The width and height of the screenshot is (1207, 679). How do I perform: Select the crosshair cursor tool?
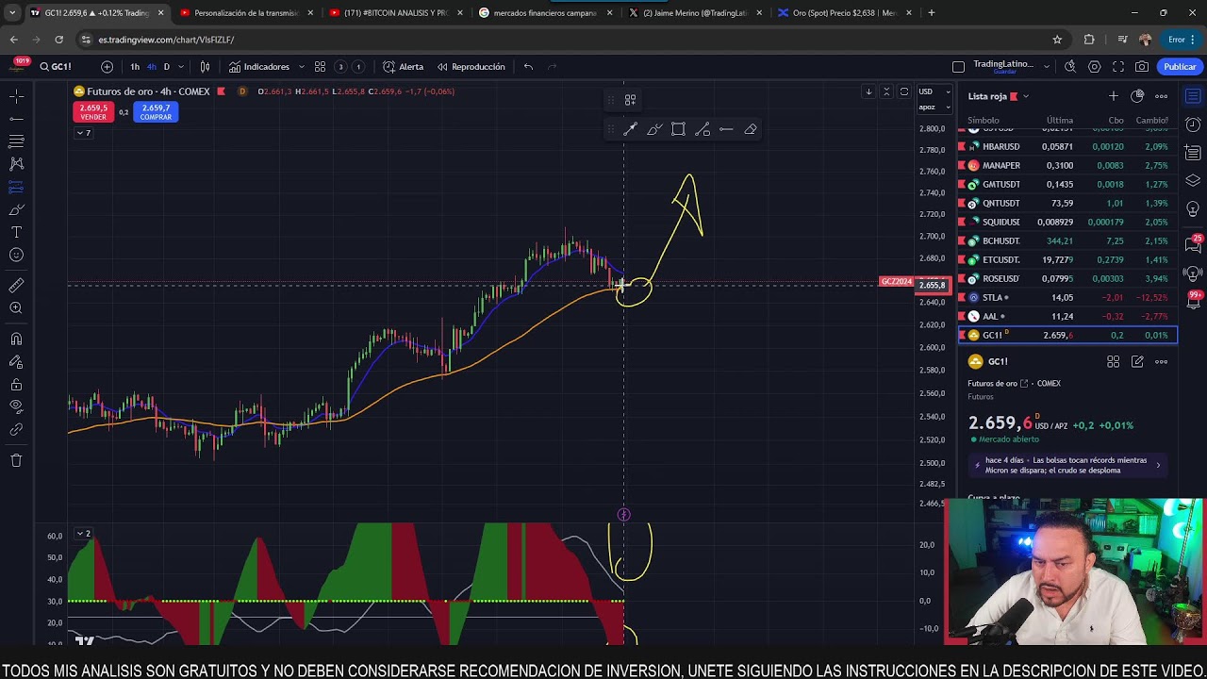pos(16,96)
